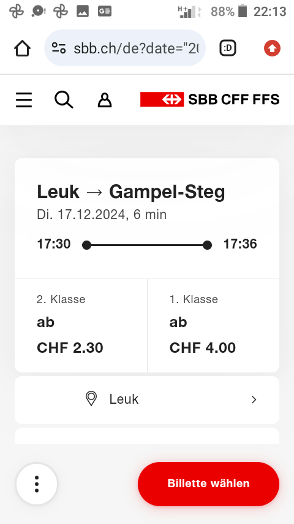
Task: Focus the sbb.ch URL address field
Action: pos(125,48)
